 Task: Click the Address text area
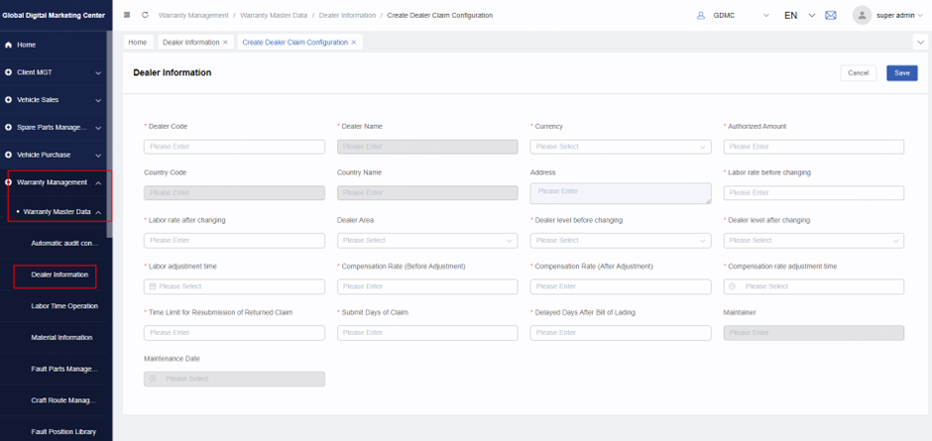[621, 194]
